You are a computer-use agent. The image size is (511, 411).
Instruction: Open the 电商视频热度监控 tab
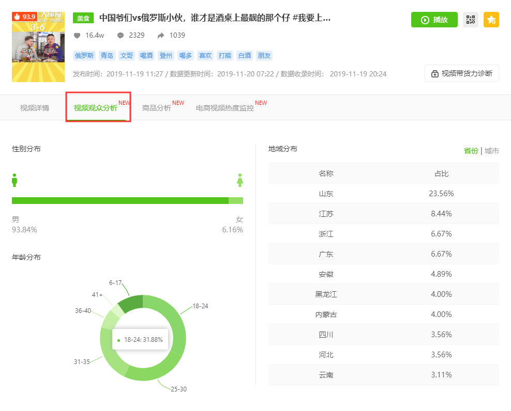coord(225,108)
